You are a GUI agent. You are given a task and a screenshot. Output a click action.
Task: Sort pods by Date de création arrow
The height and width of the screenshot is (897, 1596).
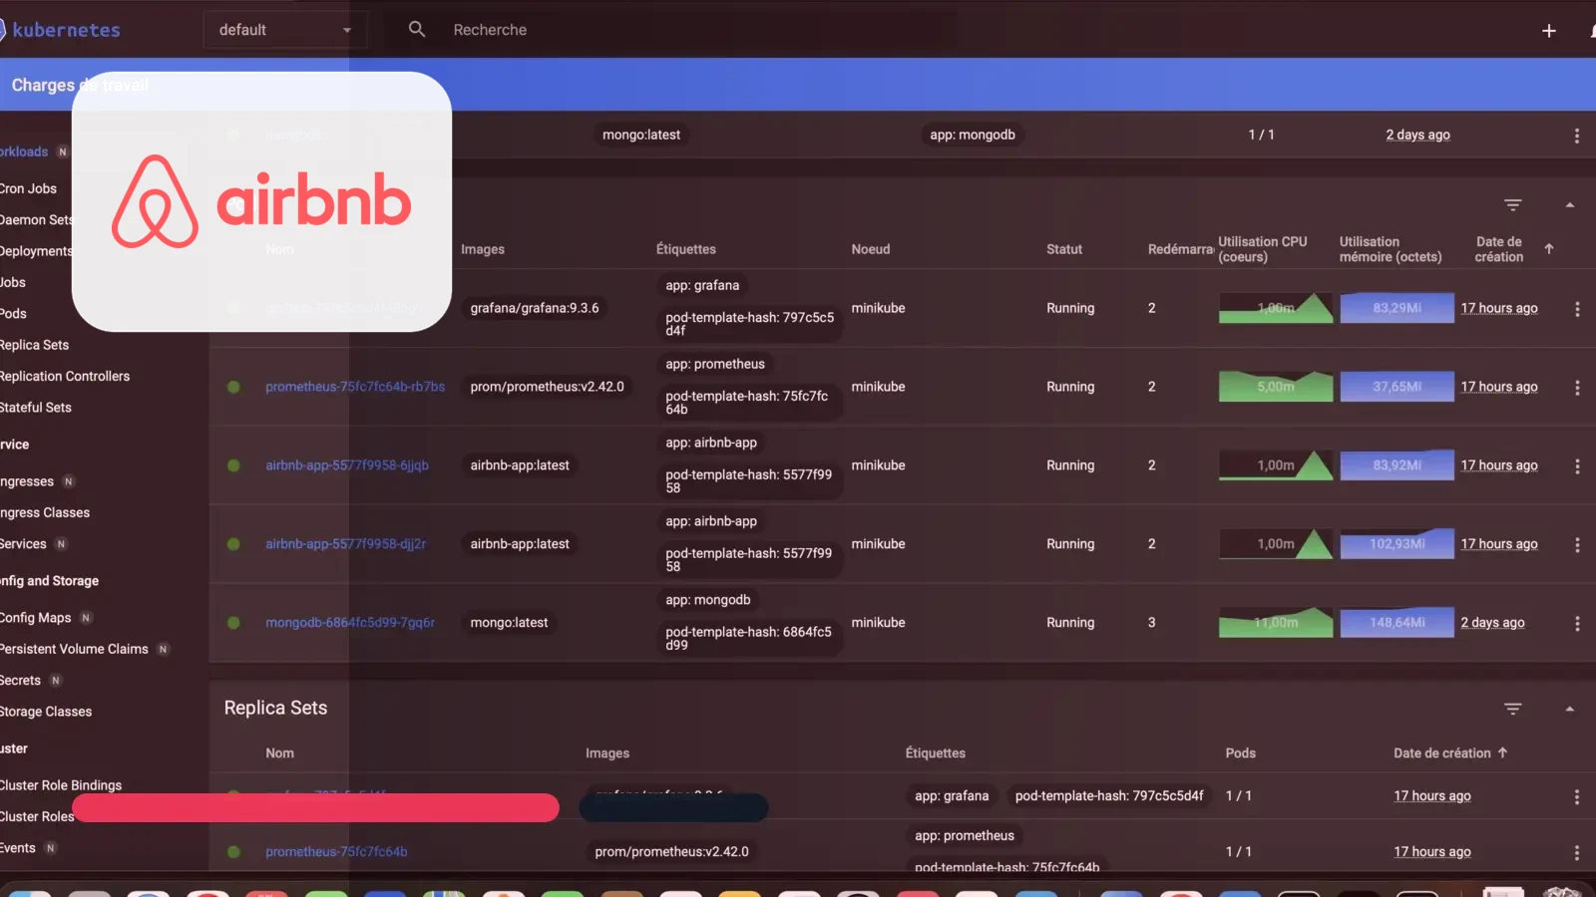coord(1549,249)
